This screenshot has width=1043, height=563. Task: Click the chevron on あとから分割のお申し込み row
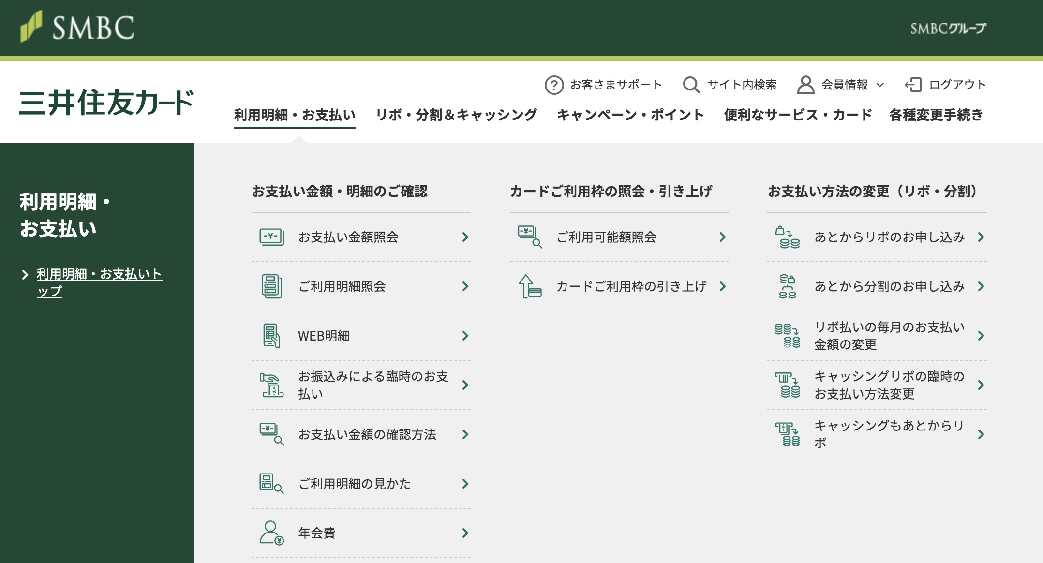click(x=981, y=286)
